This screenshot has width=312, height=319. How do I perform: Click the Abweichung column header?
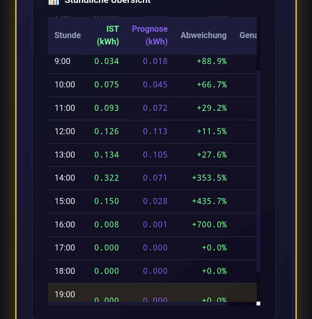[203, 35]
